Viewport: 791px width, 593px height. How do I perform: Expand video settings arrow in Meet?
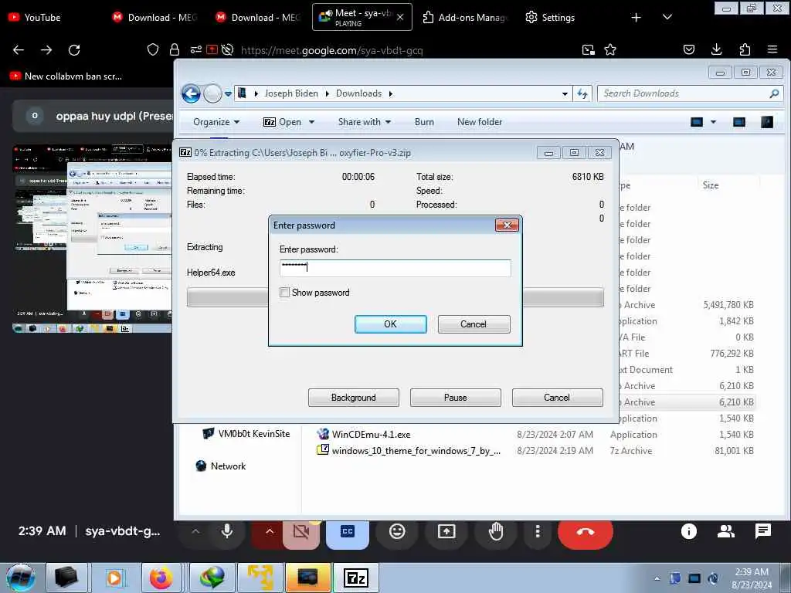(x=270, y=531)
